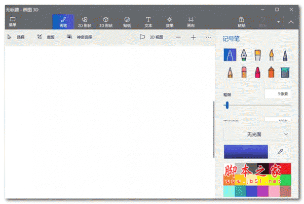
Task: Switch to the 3D 形状 tab
Action: [106, 22]
